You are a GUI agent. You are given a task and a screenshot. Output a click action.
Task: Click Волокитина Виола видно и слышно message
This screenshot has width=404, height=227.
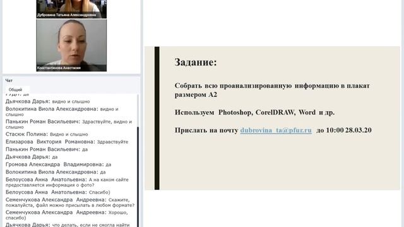tap(62, 112)
